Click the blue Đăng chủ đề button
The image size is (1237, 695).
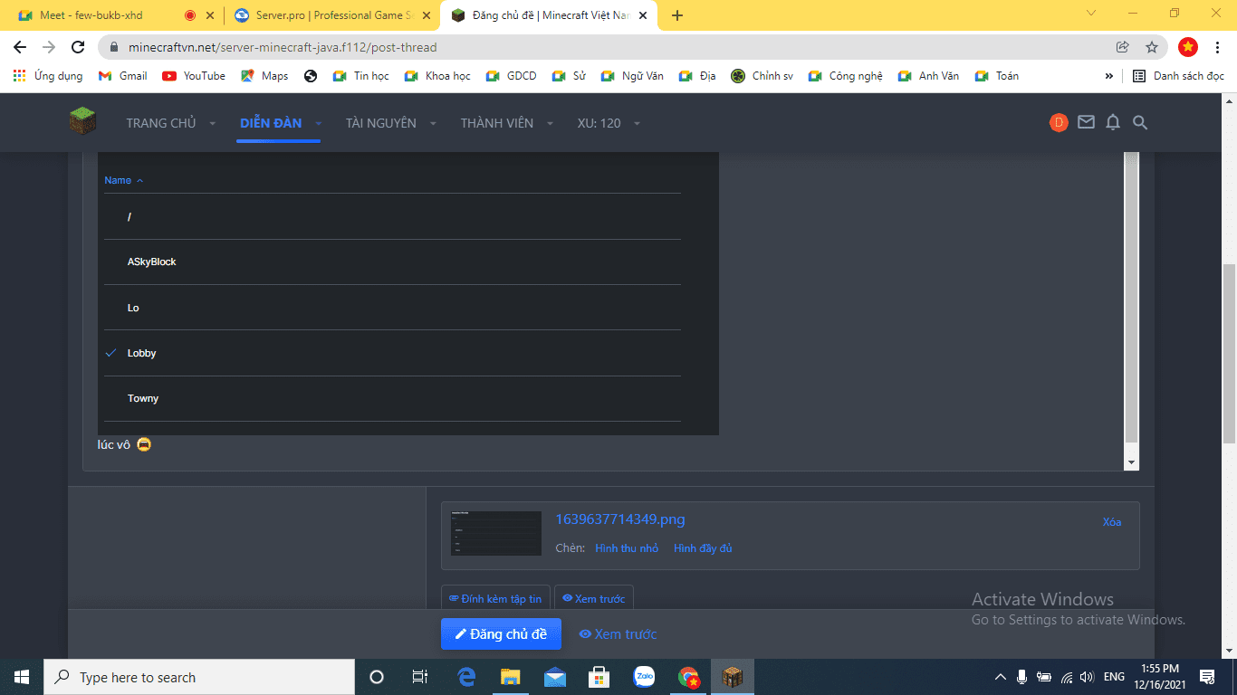501,634
